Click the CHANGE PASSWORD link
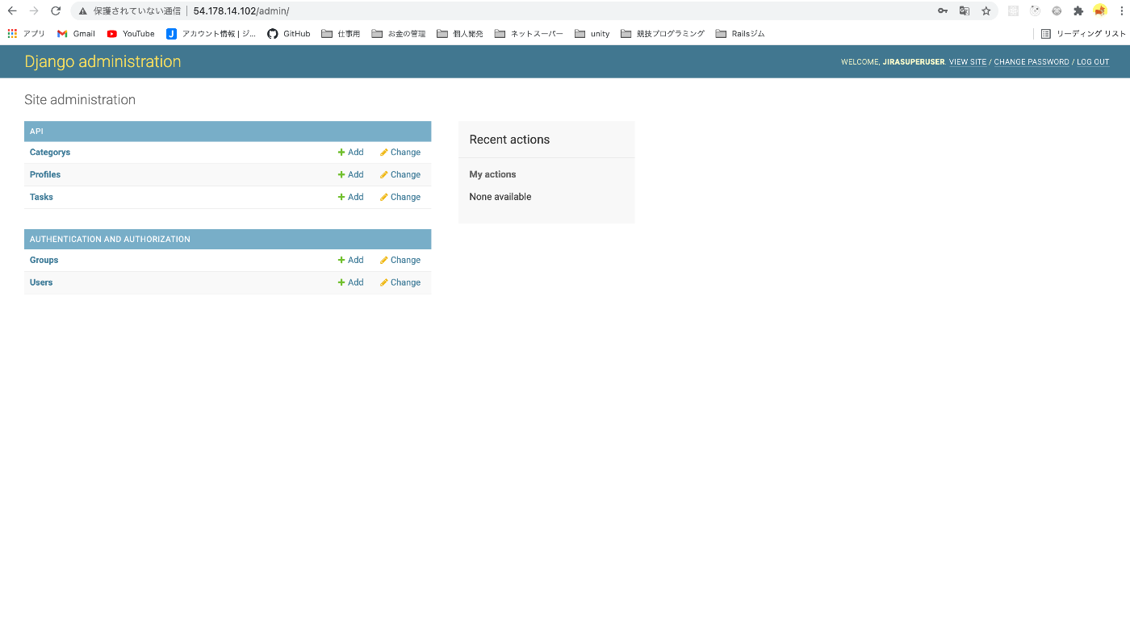This screenshot has height=635, width=1130. tap(1032, 62)
